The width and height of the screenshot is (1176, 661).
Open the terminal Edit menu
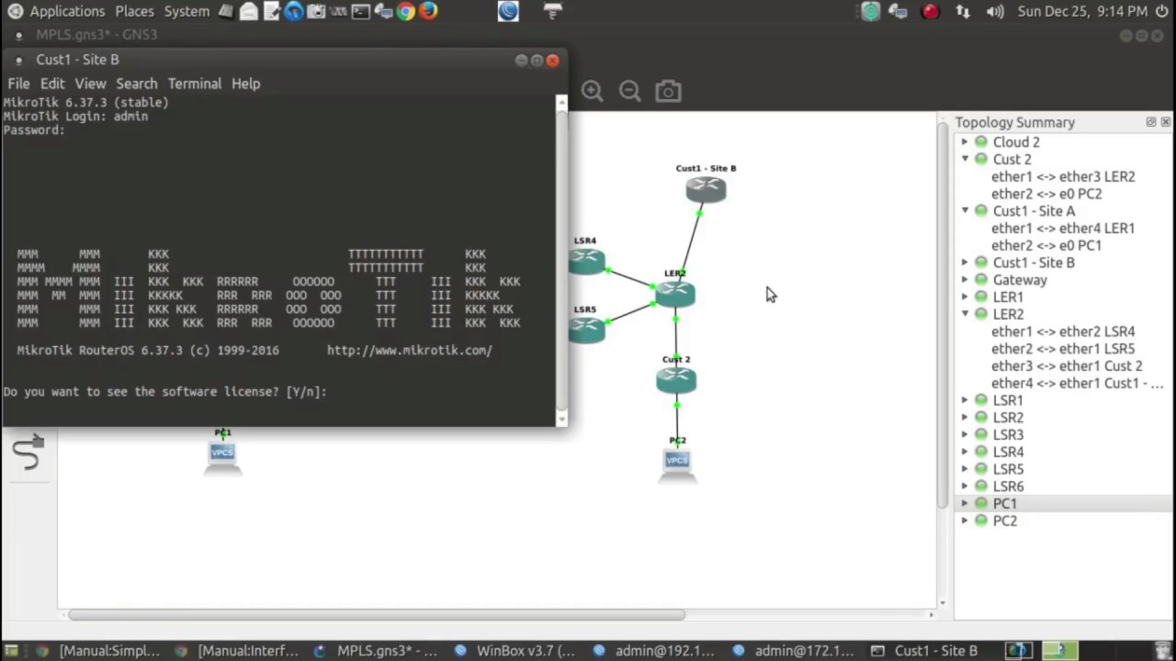click(x=52, y=84)
